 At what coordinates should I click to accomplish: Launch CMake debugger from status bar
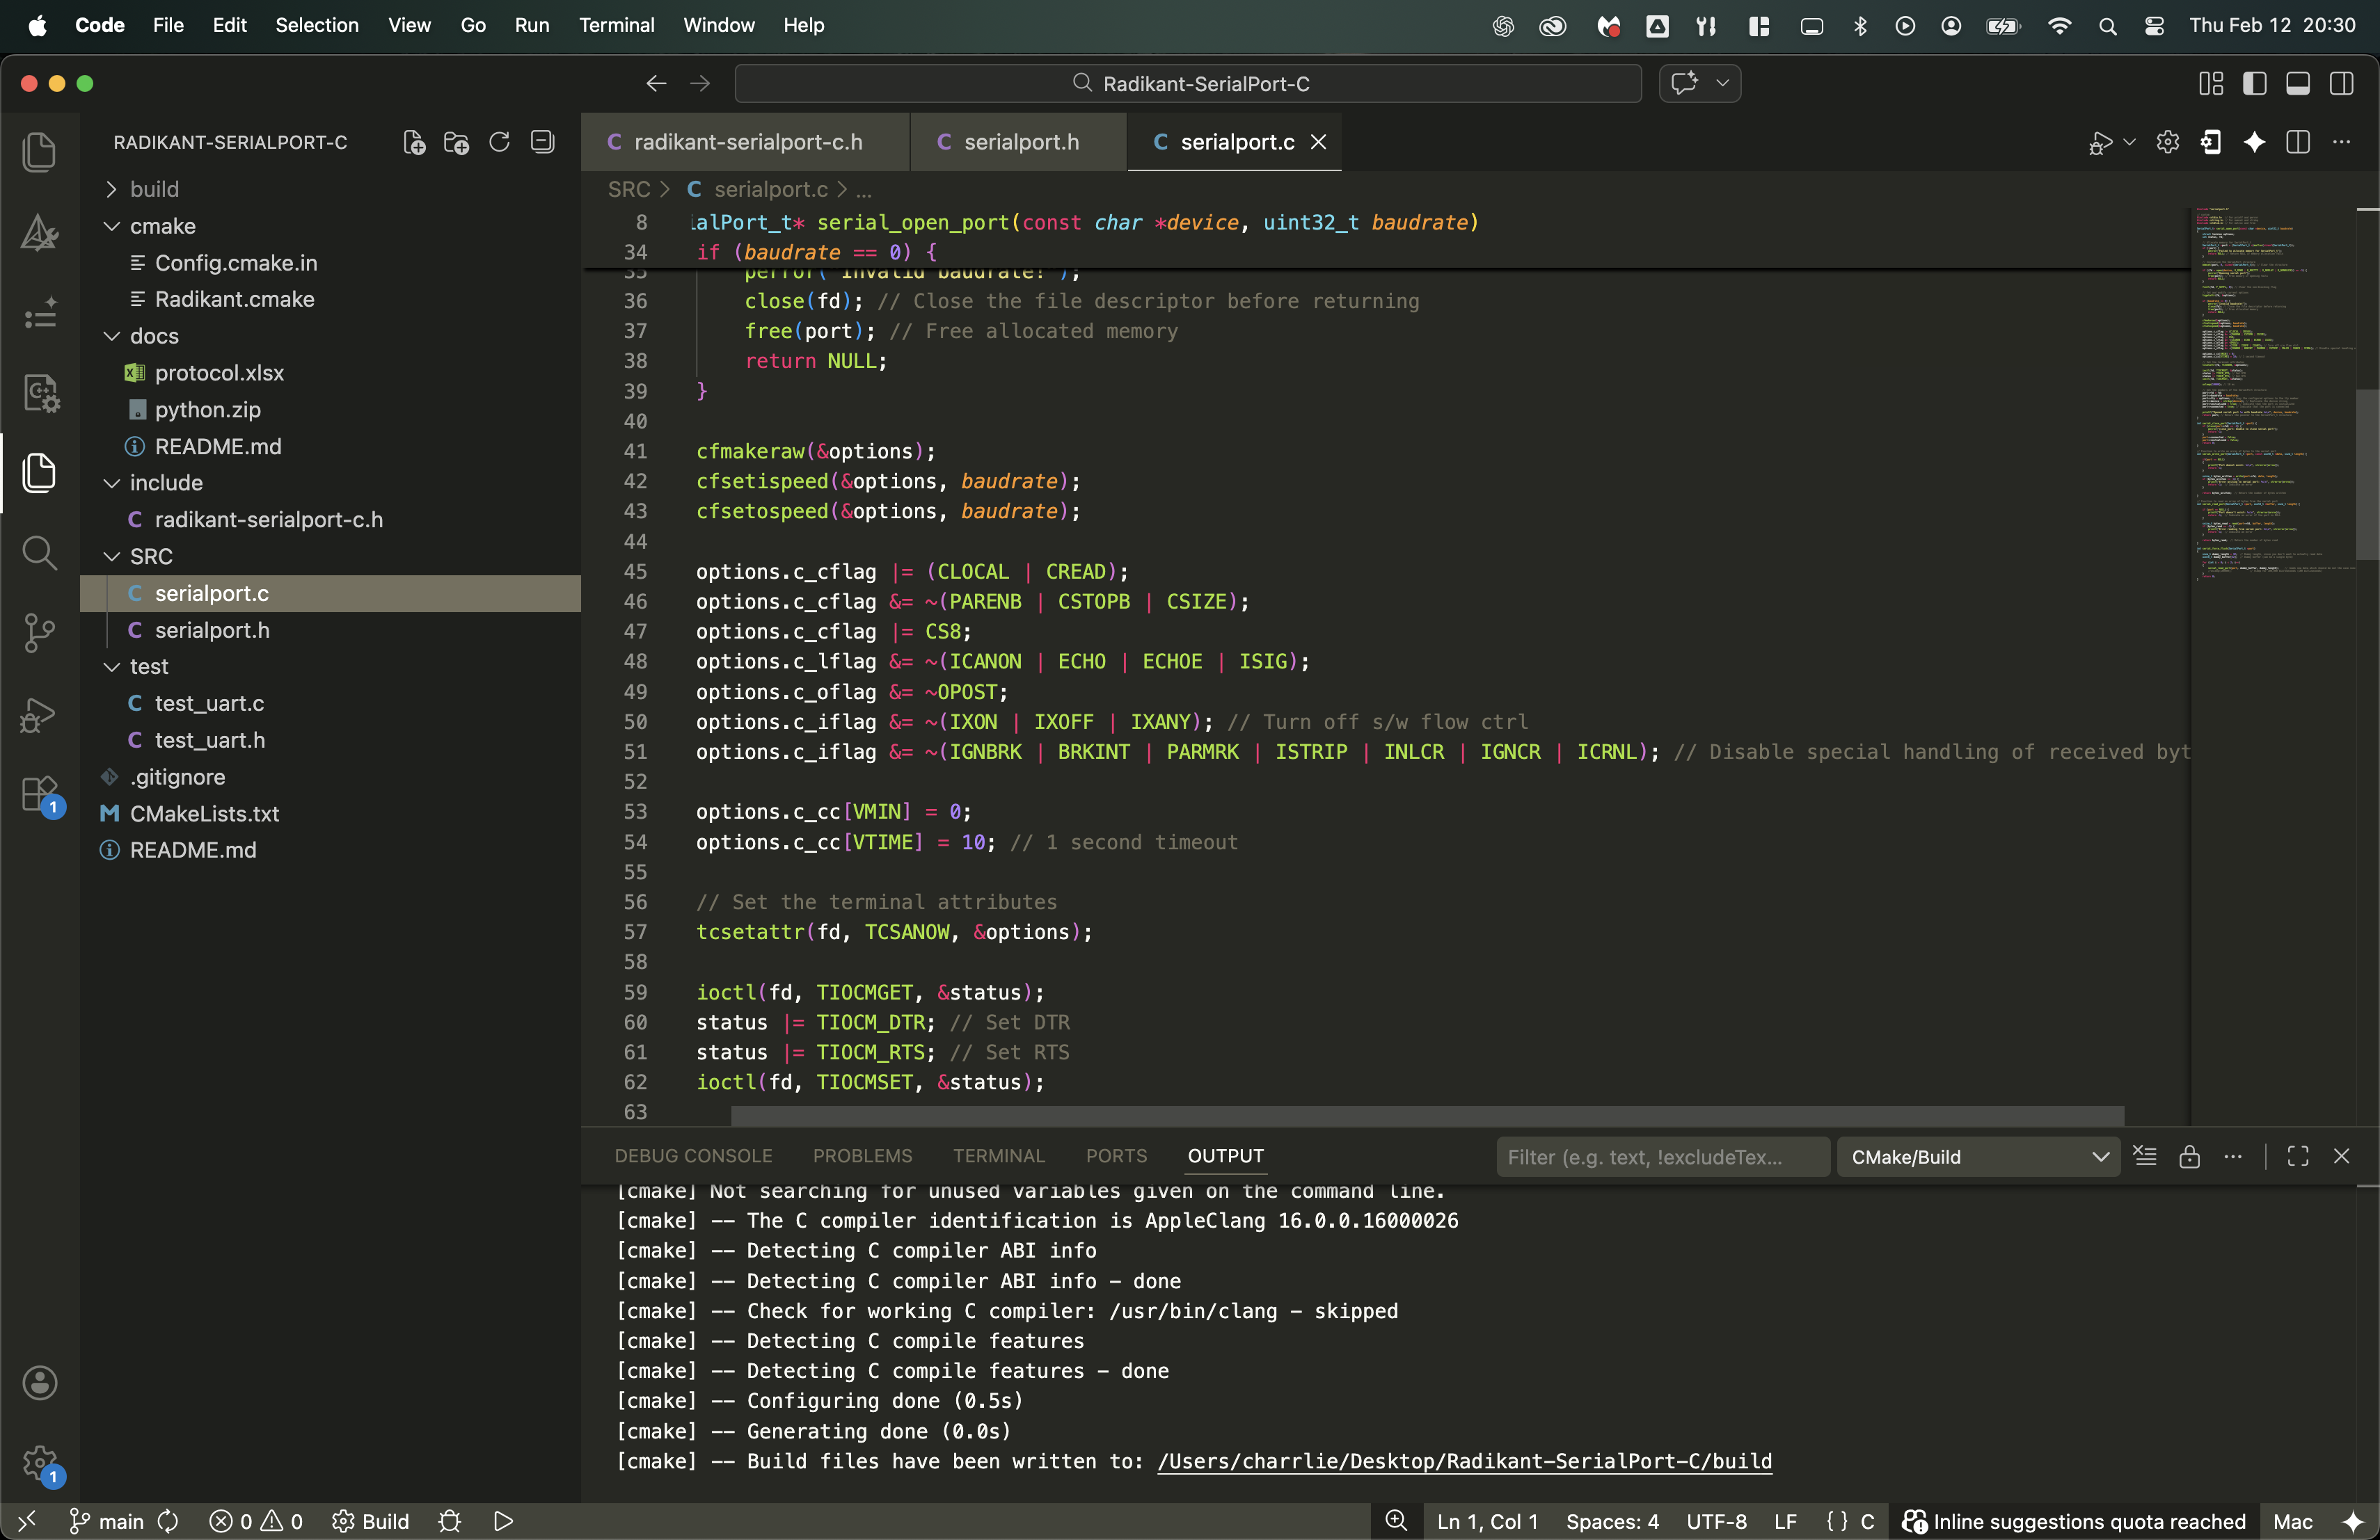pos(450,1521)
